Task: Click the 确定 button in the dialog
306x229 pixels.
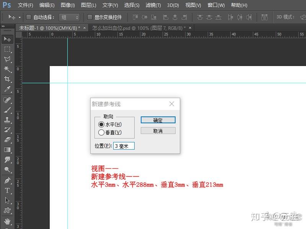Action: pos(158,120)
